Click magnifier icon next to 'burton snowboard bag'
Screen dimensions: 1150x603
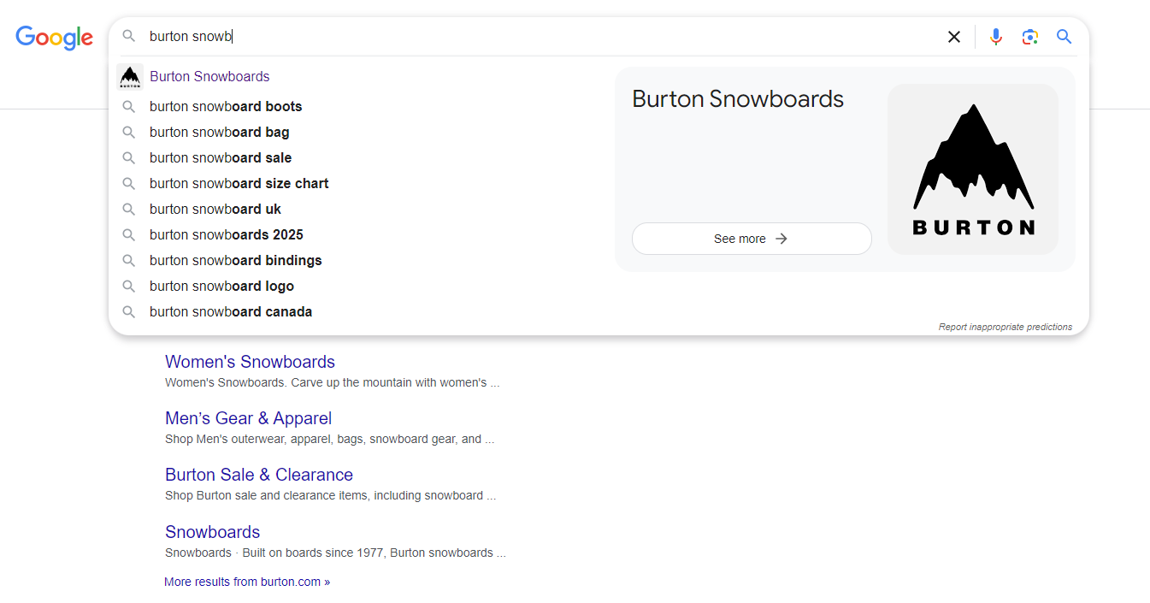pos(129,133)
